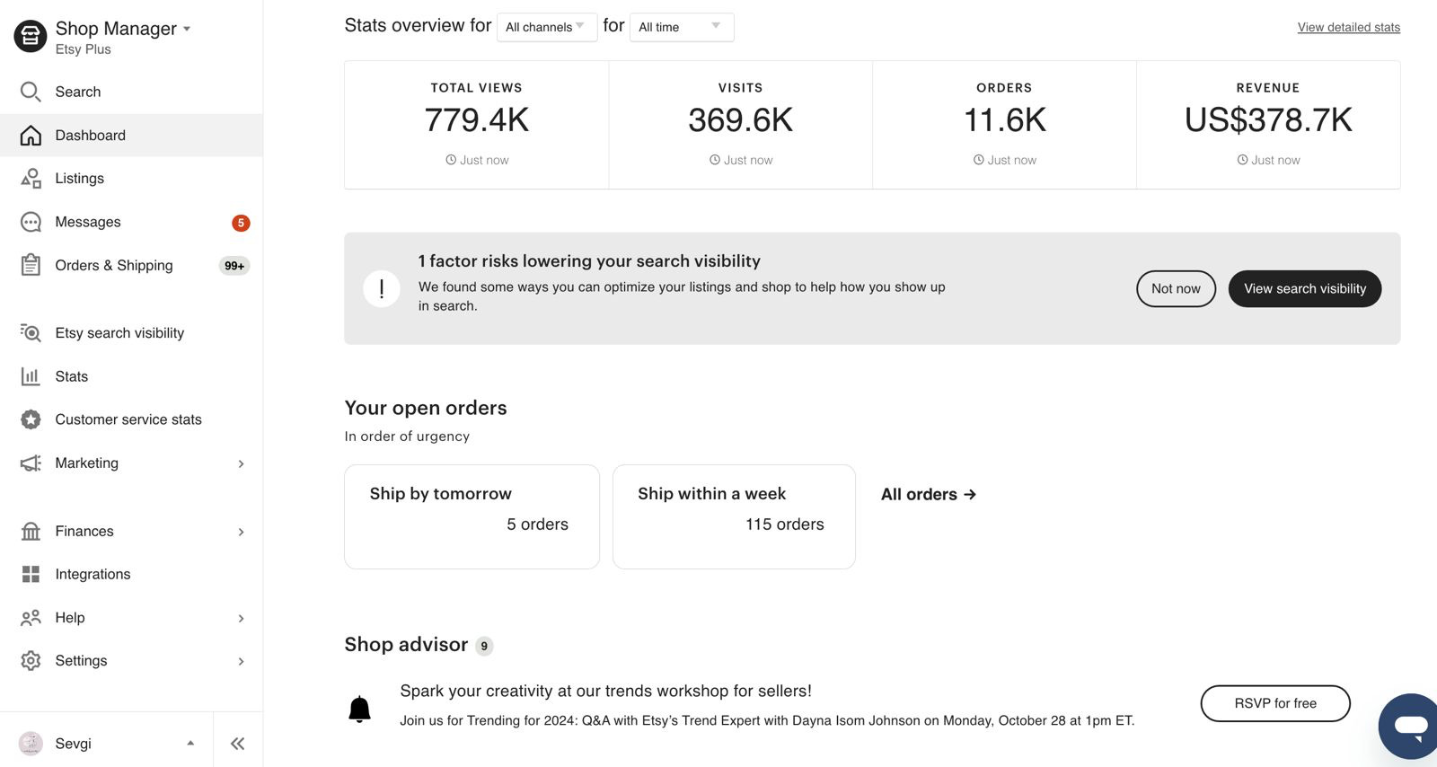Screen dimensions: 1437x767
Task: Open the Integrations grid icon
Action: click(x=31, y=574)
